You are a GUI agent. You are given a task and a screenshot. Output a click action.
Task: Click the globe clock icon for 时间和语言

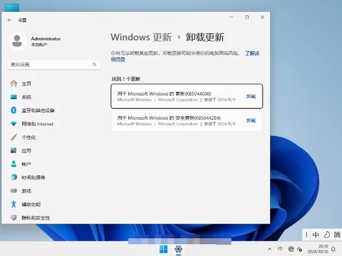point(13,177)
